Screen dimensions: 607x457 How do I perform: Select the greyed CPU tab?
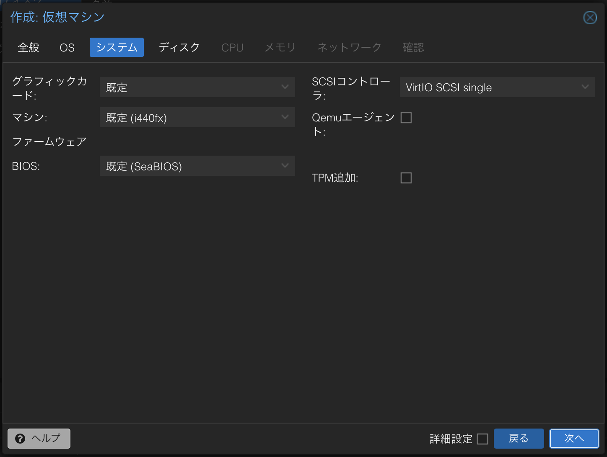(x=232, y=47)
